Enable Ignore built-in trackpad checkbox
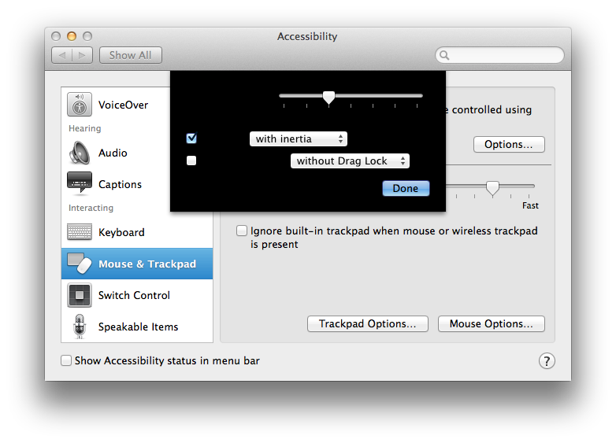The height and width of the screenshot is (443, 616). (x=242, y=231)
